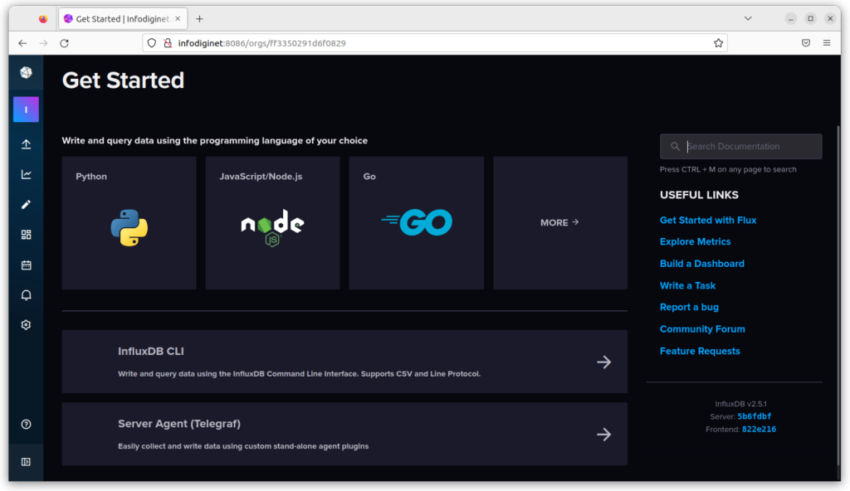The height and width of the screenshot is (491, 850).
Task: Open the Data Explorer graph icon
Action: 26,174
